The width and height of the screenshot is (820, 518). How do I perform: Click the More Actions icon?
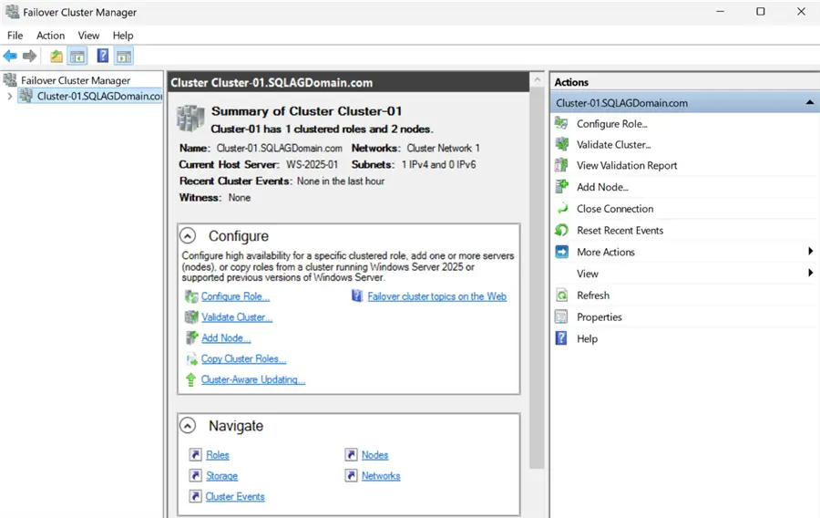tap(561, 252)
